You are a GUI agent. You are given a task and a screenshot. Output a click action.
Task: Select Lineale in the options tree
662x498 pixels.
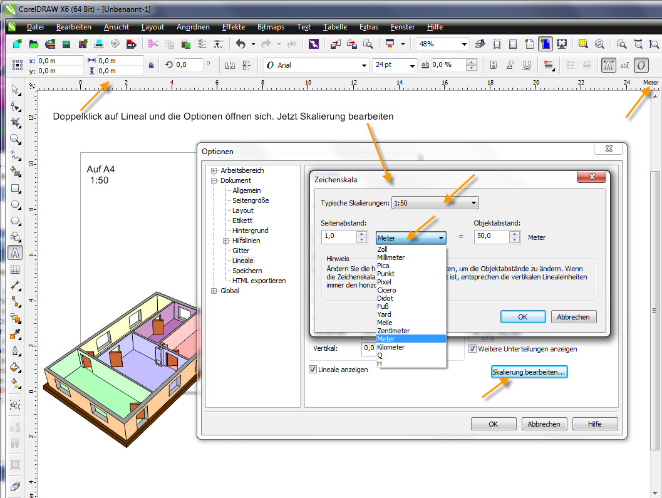pyautogui.click(x=243, y=261)
